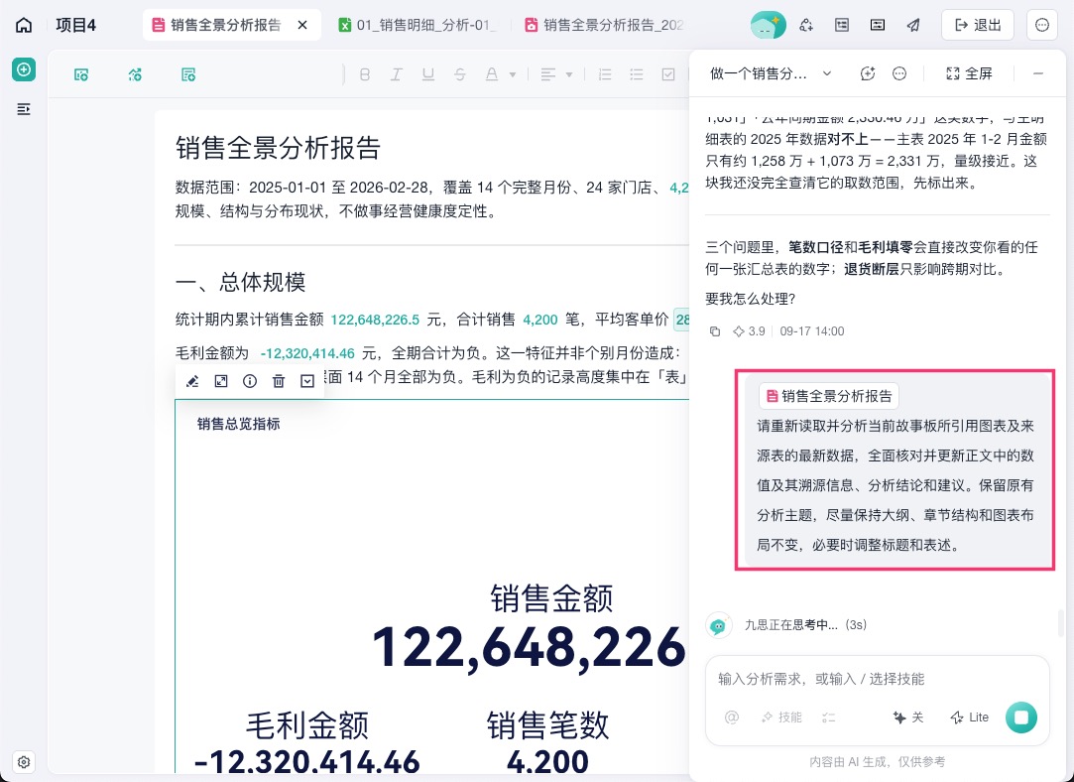Open the text alignment dropdown arrow
Image resolution: width=1074 pixels, height=782 pixels.
569,74
